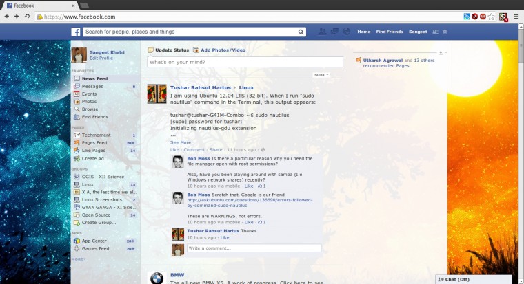This screenshot has width=524, height=284.
Task: Click the new tab button
Action: pos(84,6)
